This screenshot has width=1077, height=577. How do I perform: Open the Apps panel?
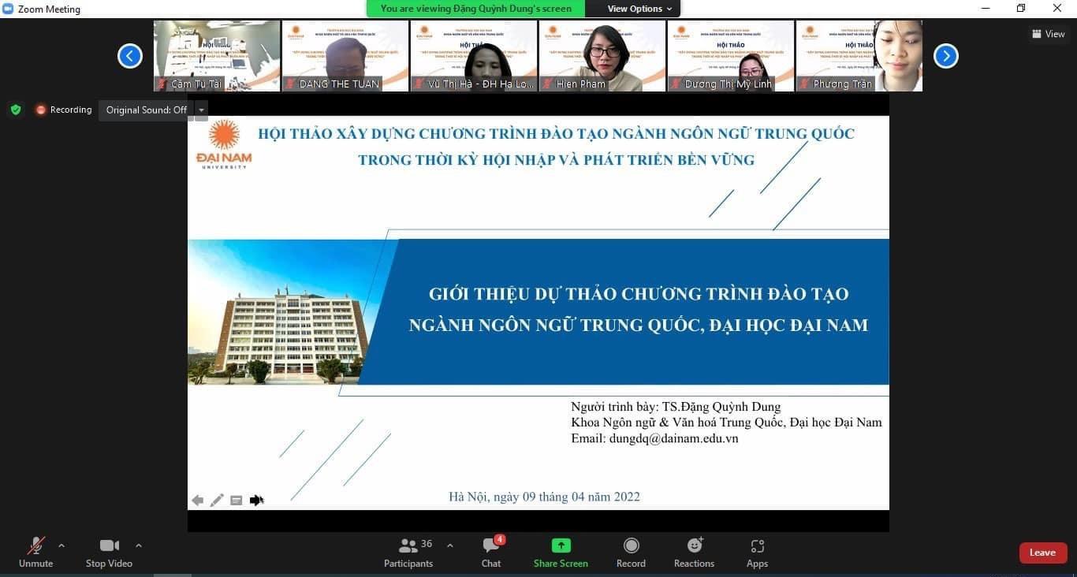point(757,552)
